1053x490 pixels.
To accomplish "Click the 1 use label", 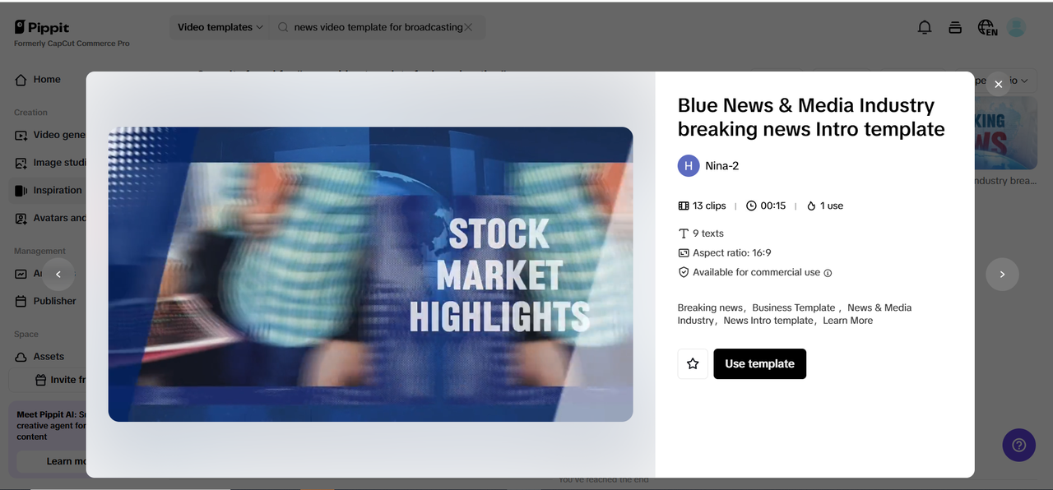I will click(x=824, y=206).
